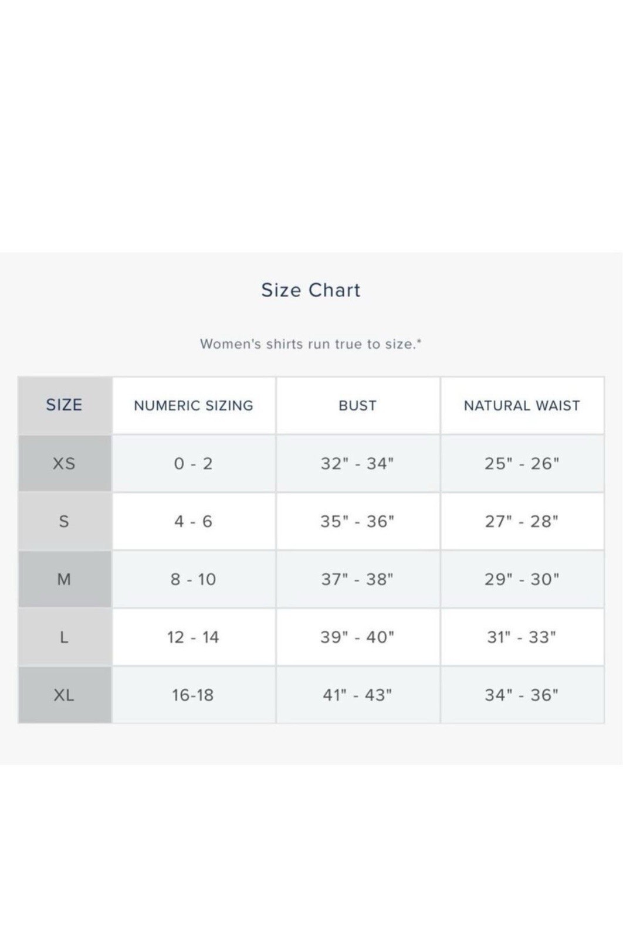623x938 pixels.
Task: Select the S size row label
Action: 65,521
